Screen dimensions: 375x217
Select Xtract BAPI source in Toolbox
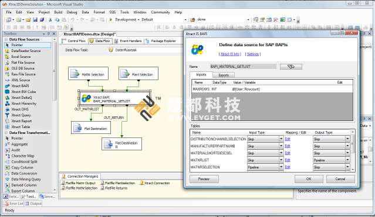(20, 86)
